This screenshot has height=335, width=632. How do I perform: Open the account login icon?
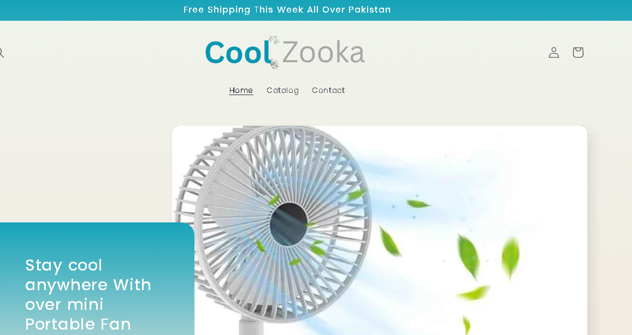coord(554,52)
